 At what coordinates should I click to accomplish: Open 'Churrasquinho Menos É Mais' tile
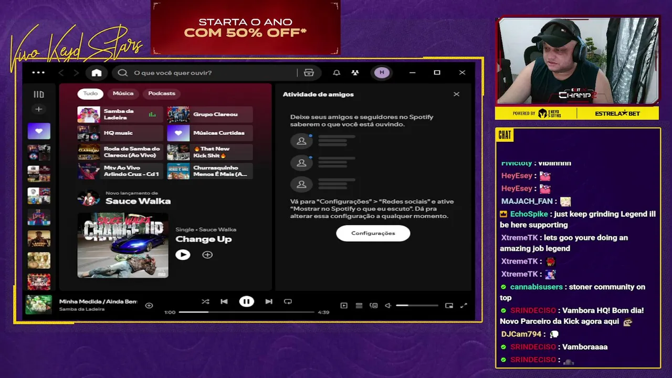click(210, 171)
